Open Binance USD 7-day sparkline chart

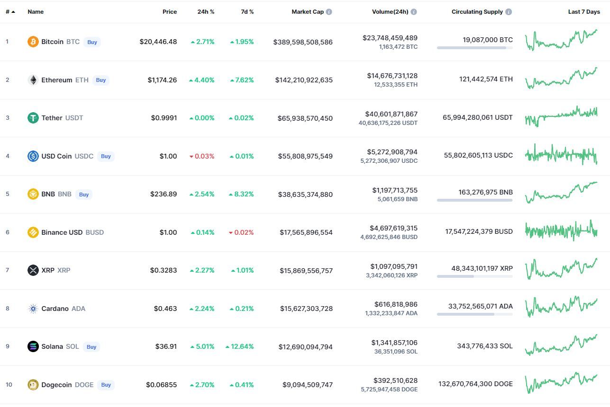coord(561,231)
